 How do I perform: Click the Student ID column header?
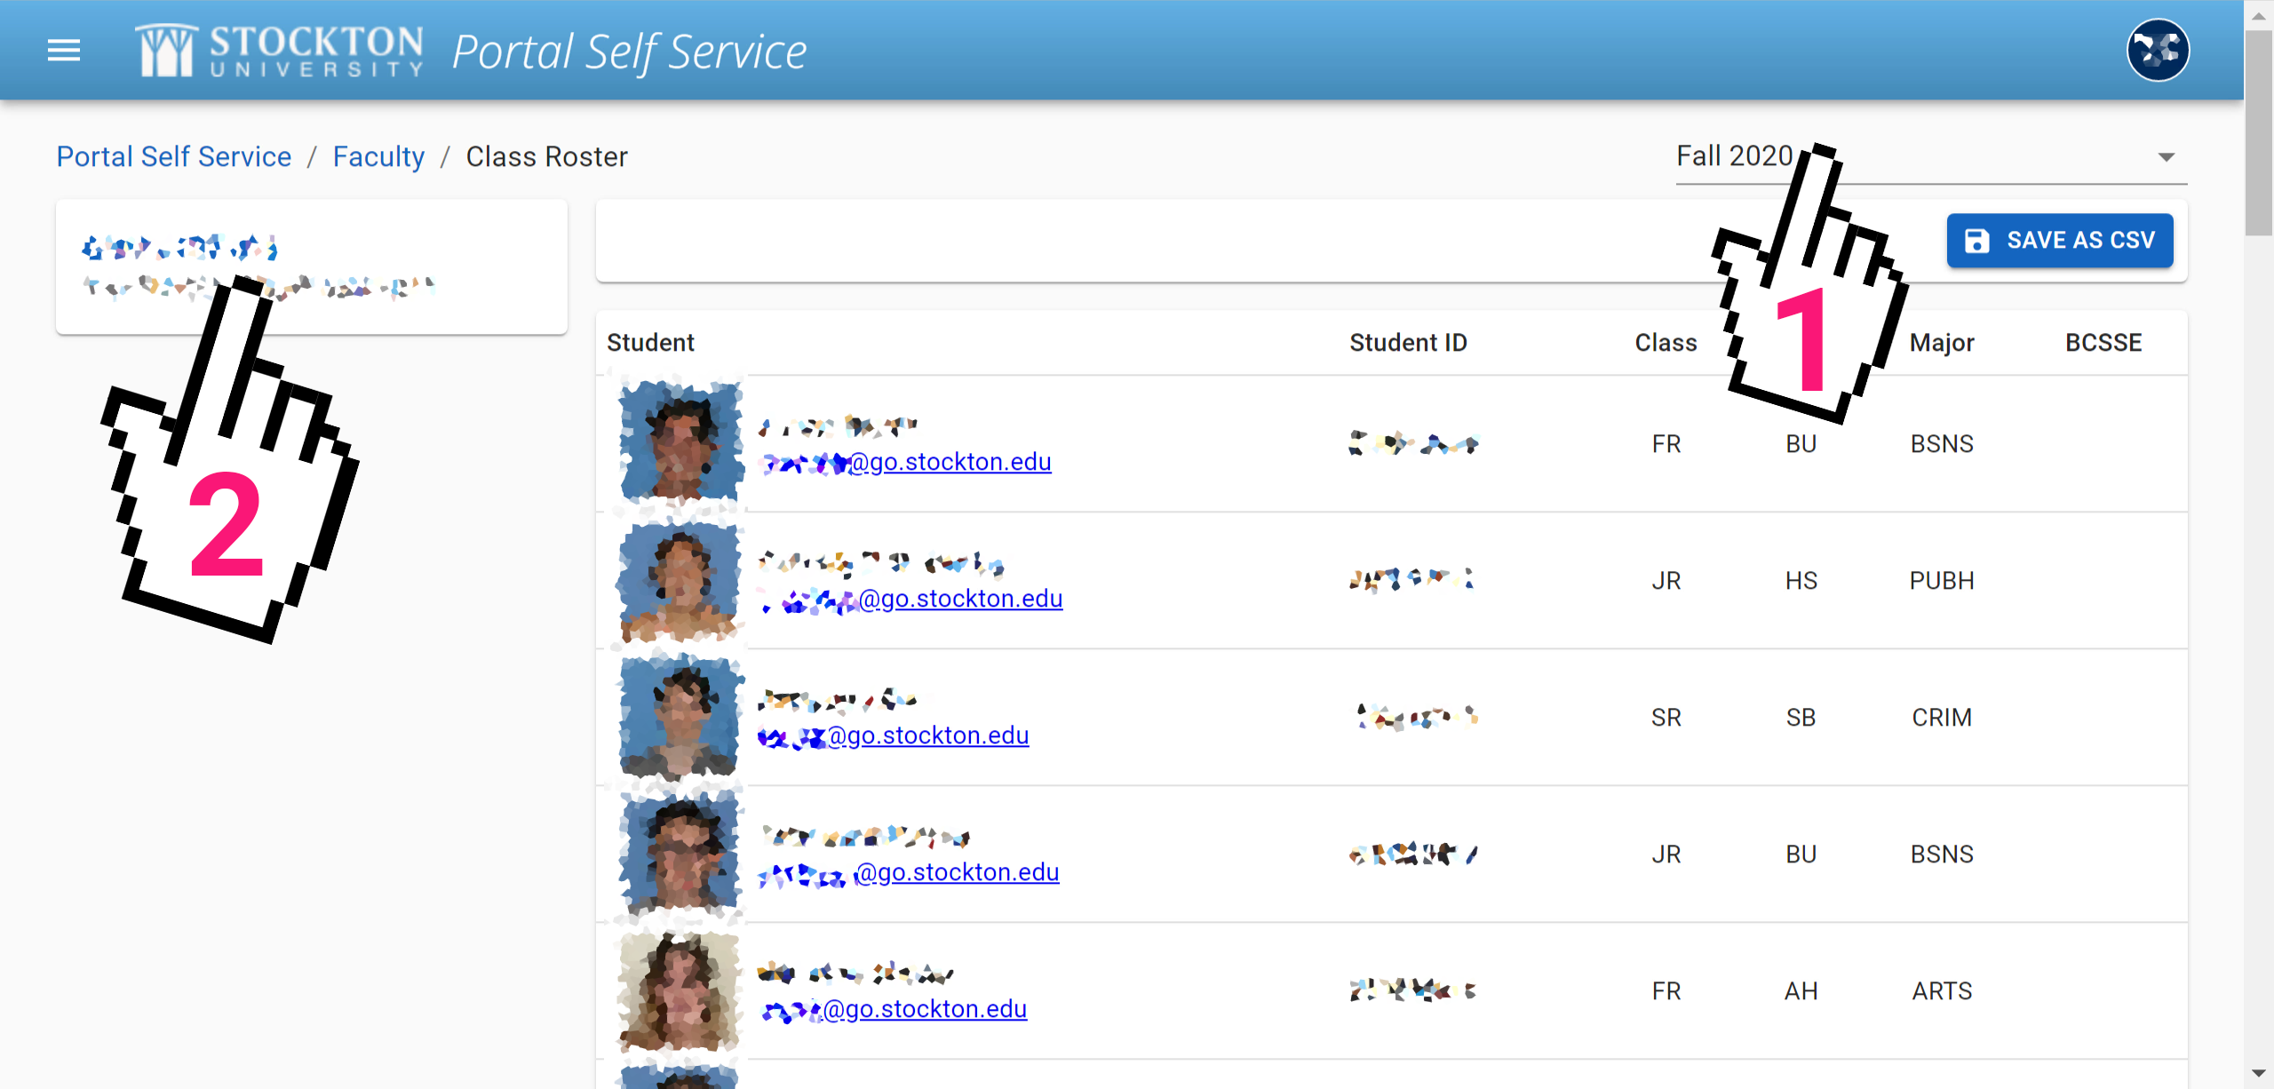(1408, 343)
